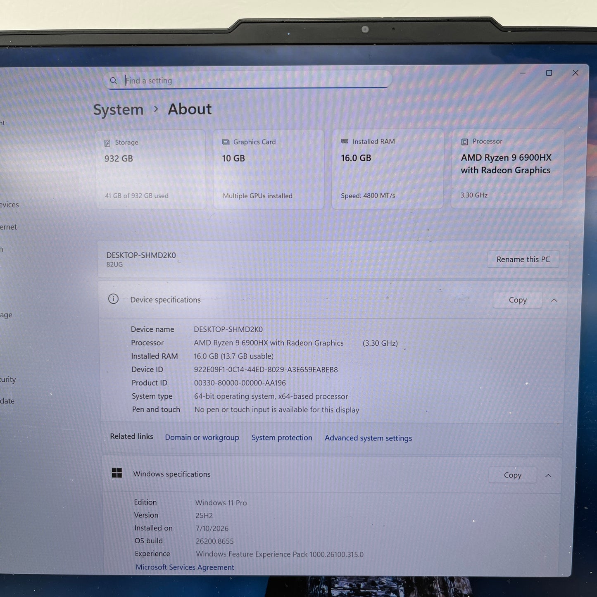The height and width of the screenshot is (597, 597).
Task: Copy the Device specifications
Action: 518,300
